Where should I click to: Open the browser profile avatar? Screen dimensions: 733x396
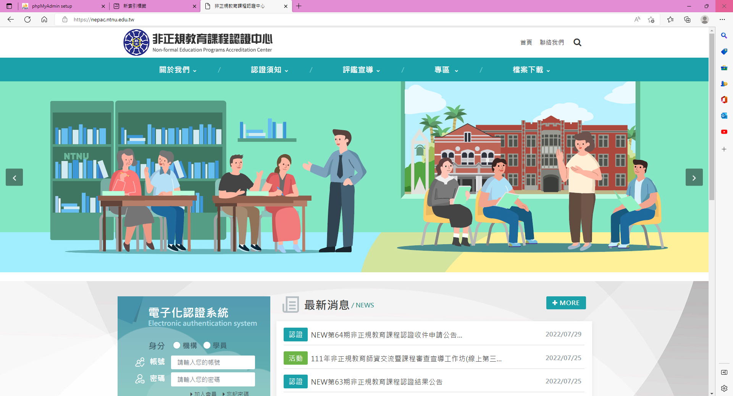[705, 19]
